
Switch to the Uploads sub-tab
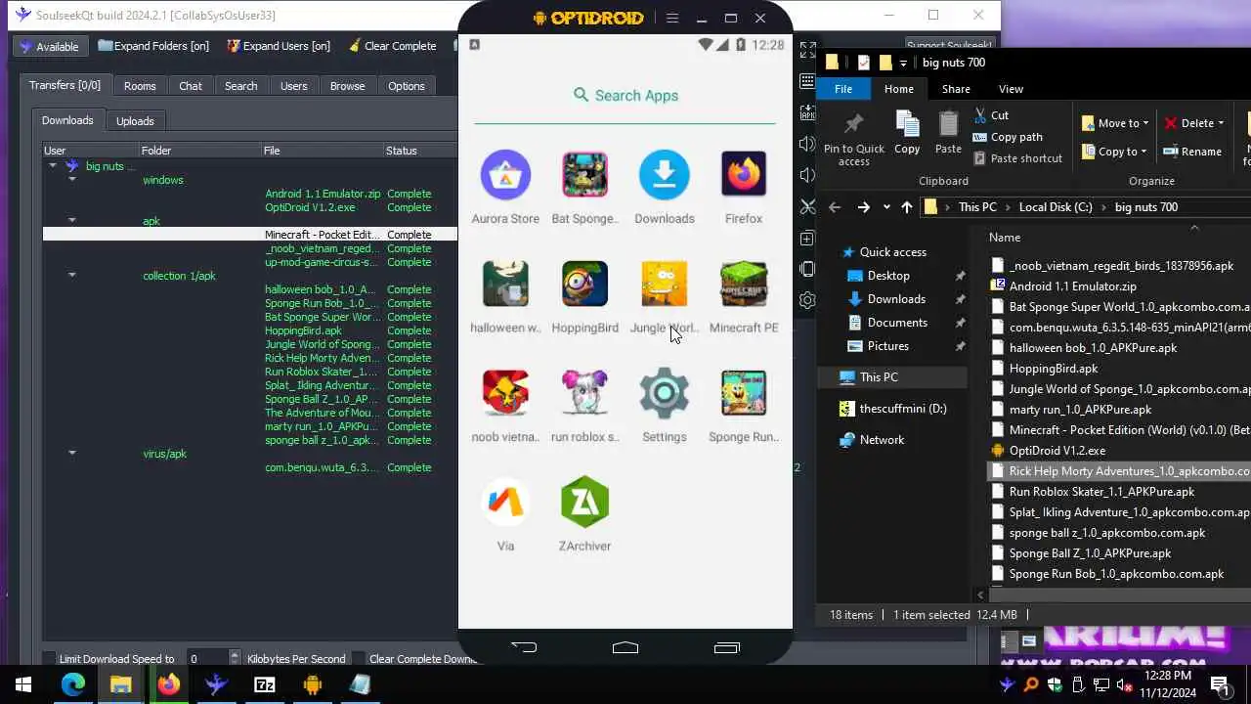[x=135, y=121]
